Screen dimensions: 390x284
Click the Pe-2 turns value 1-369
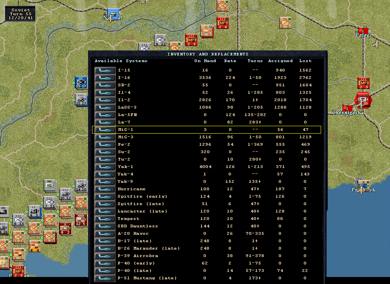pos(255,145)
